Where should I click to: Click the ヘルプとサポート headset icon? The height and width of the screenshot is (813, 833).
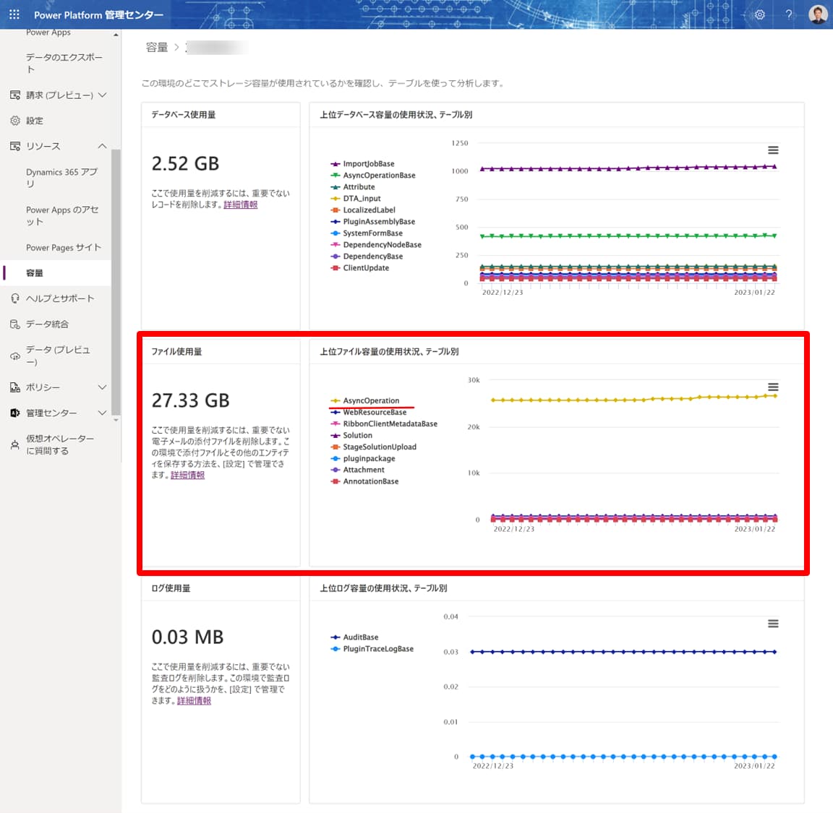click(15, 298)
